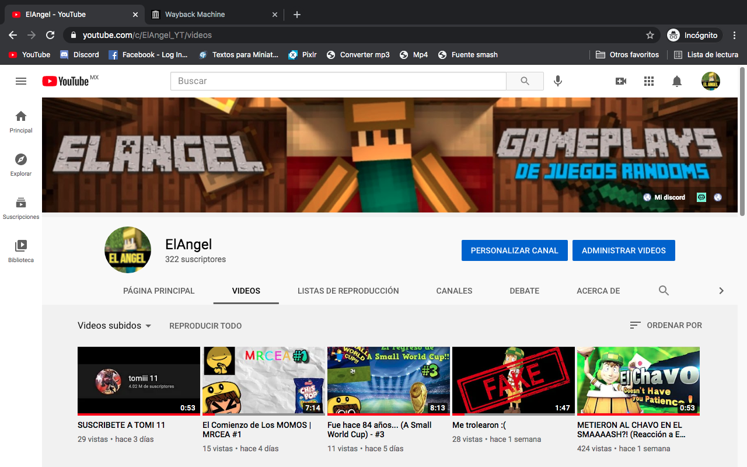The height and width of the screenshot is (467, 747).
Task: Open video title Me trolearon :(
Action: pos(479,425)
